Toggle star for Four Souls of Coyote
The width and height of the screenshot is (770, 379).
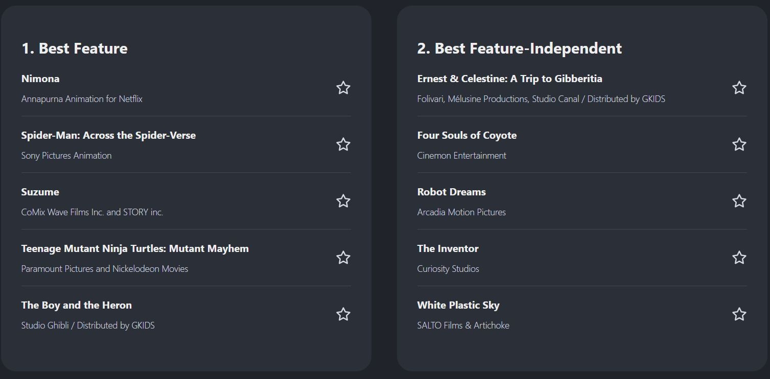point(739,144)
